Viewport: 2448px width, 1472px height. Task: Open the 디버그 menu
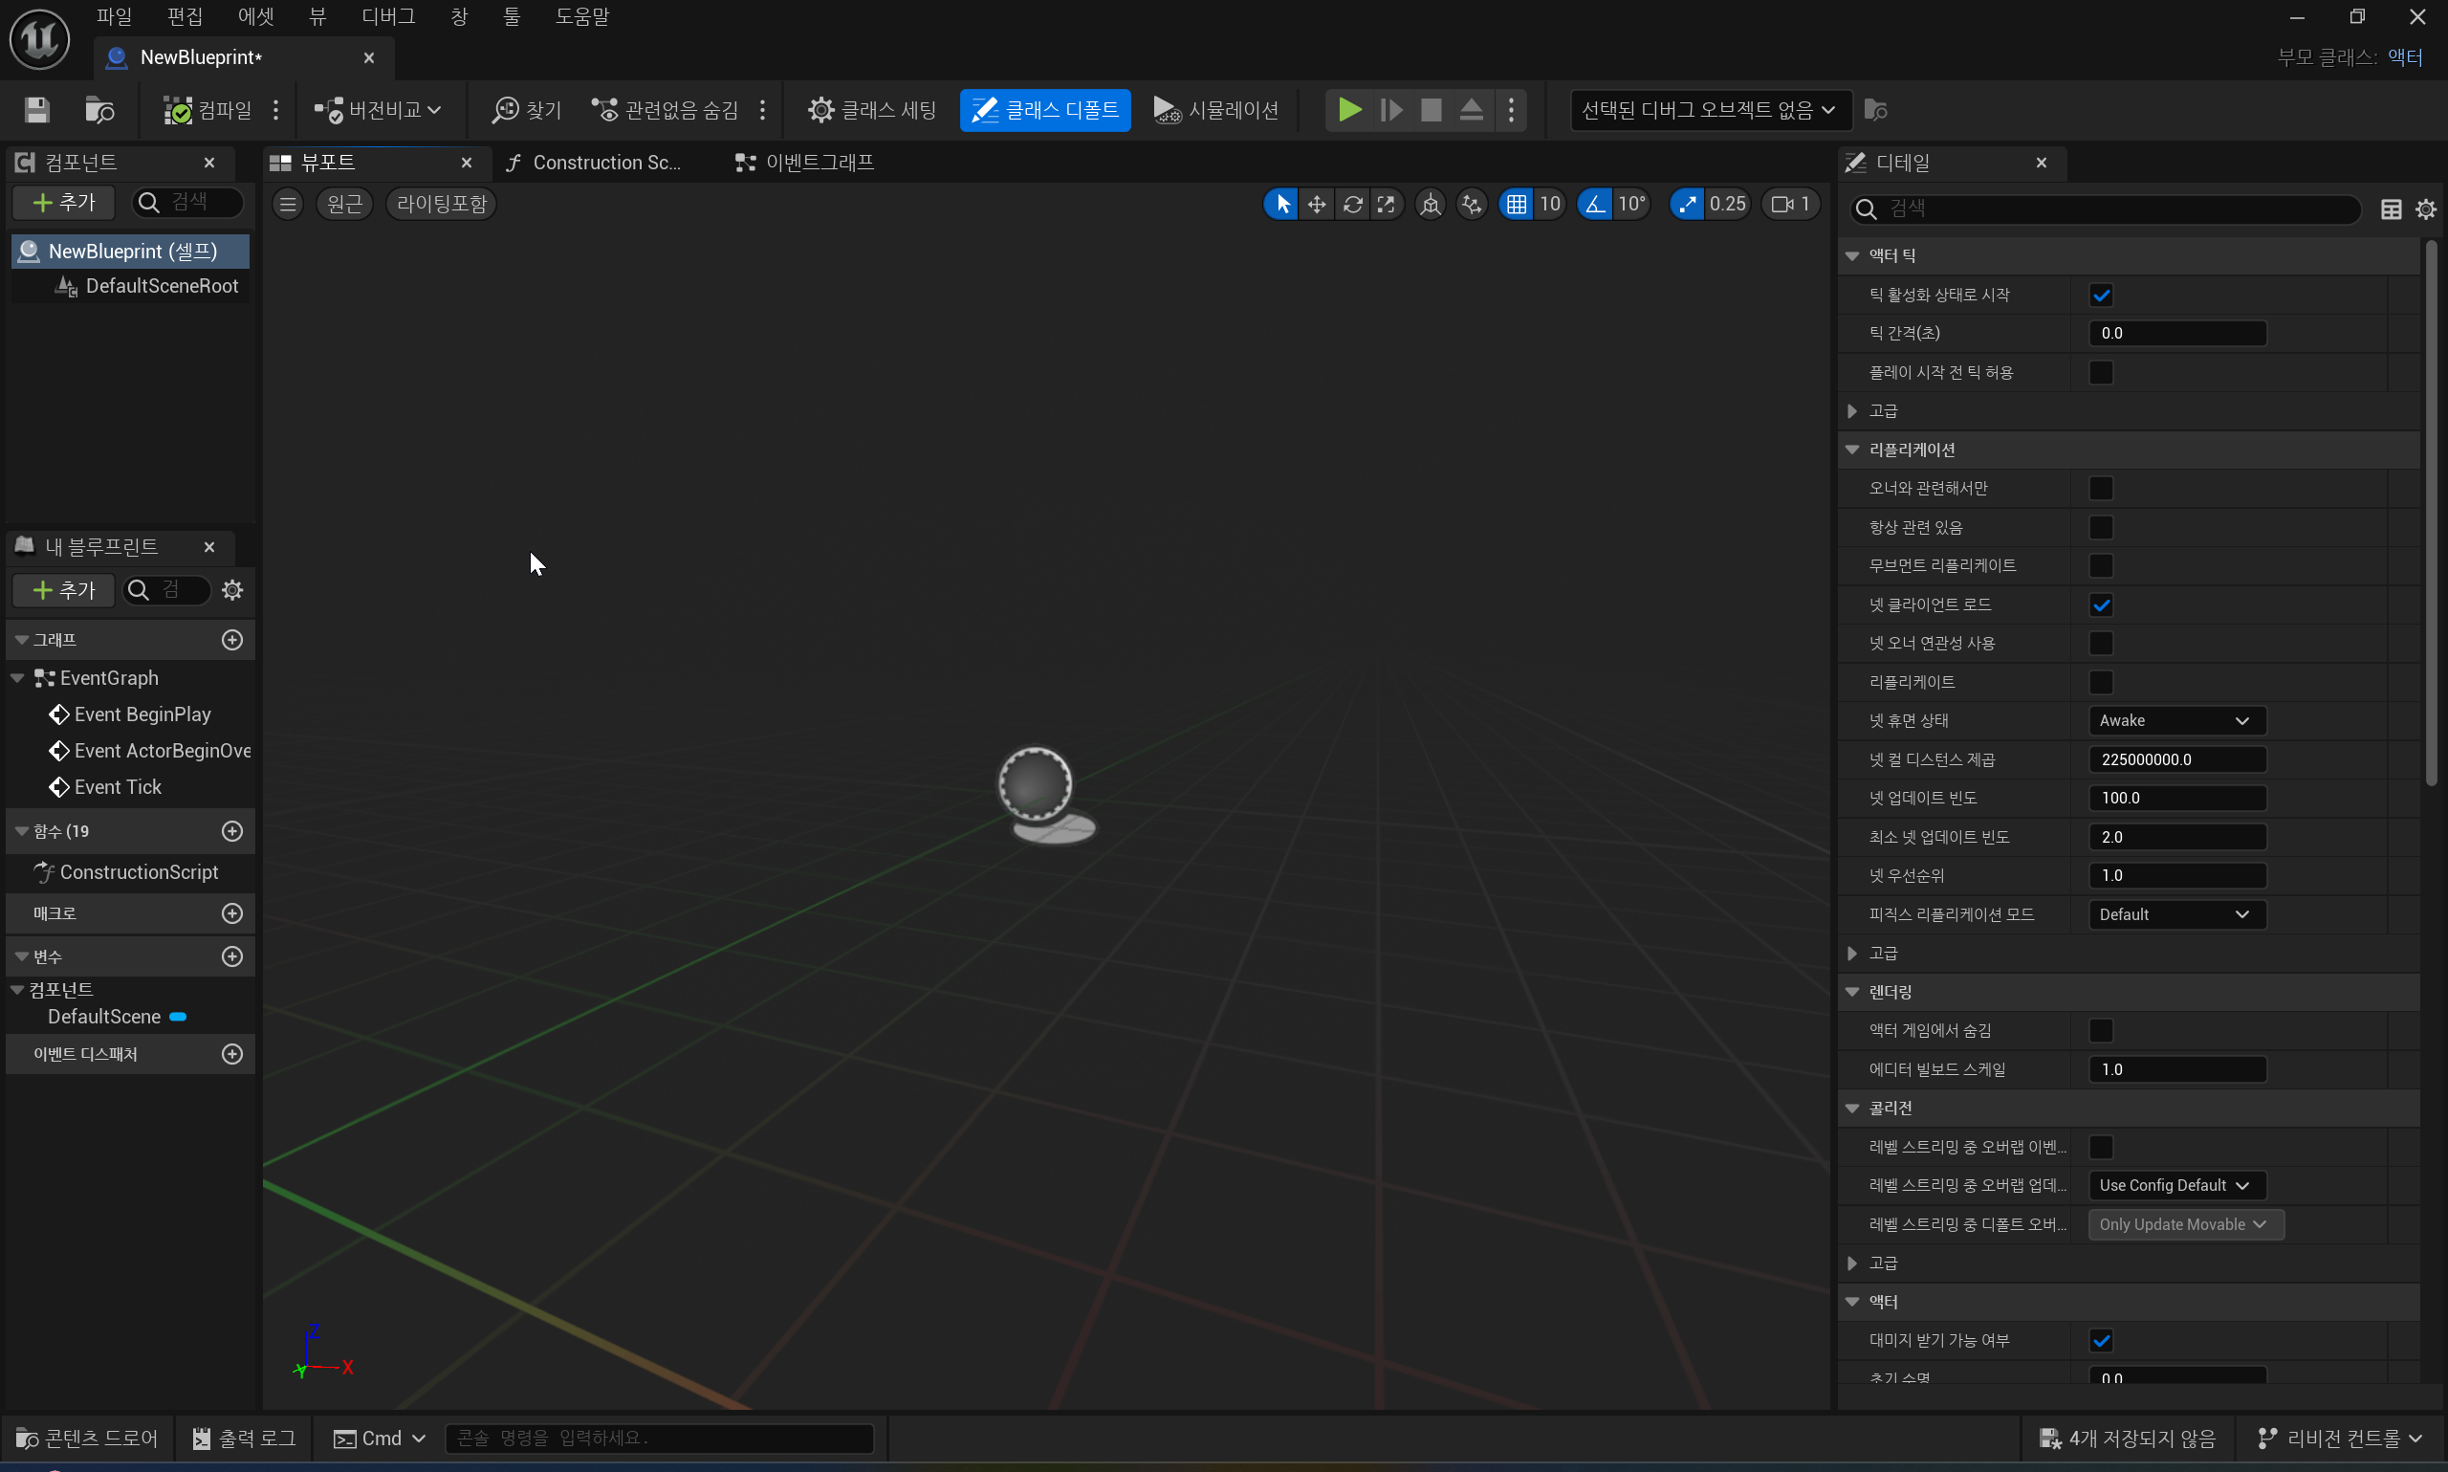[387, 17]
